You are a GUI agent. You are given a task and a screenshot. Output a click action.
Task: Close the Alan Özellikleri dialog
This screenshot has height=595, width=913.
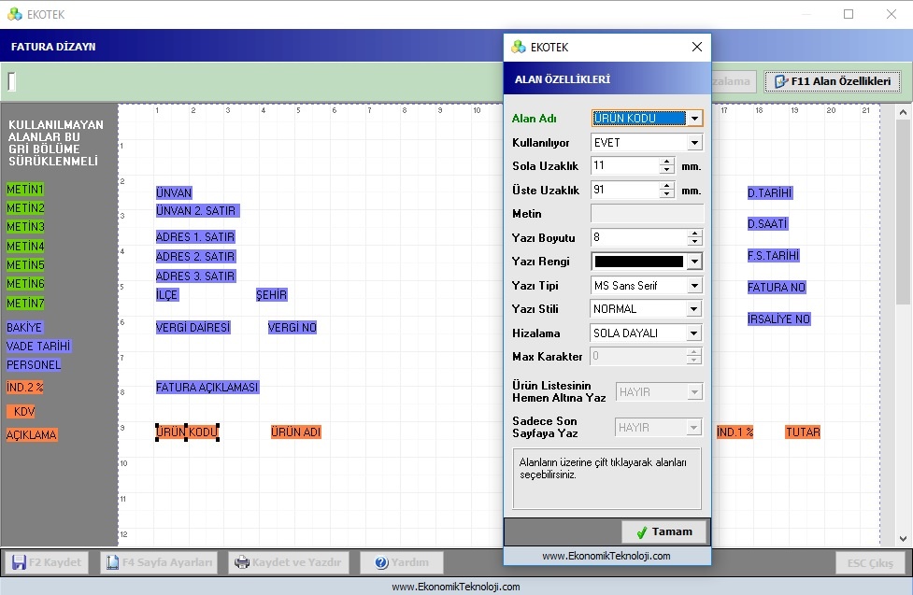[x=697, y=47]
